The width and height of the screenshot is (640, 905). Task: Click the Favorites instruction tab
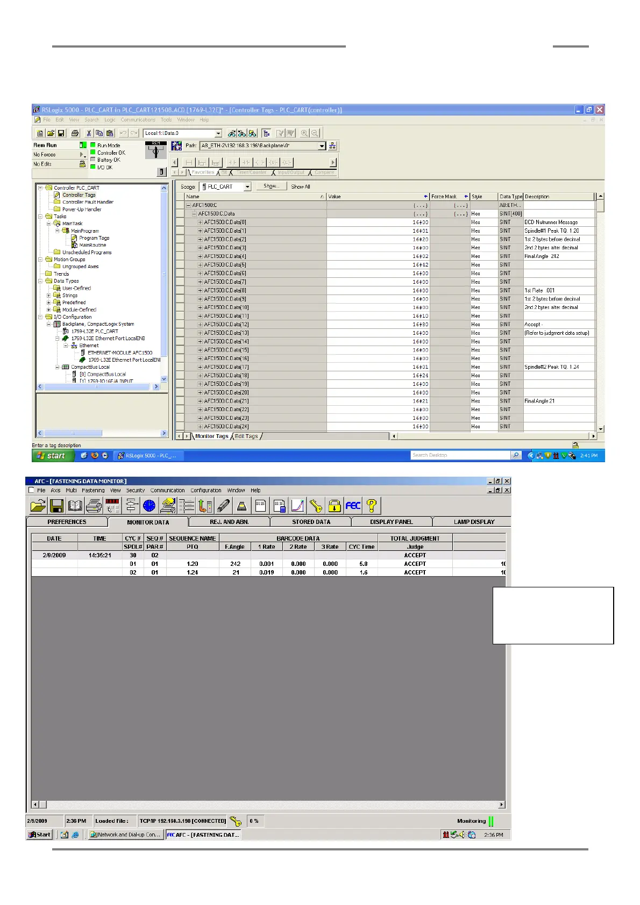[x=203, y=173]
